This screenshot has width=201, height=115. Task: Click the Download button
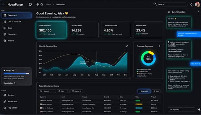pyautogui.click(x=144, y=91)
